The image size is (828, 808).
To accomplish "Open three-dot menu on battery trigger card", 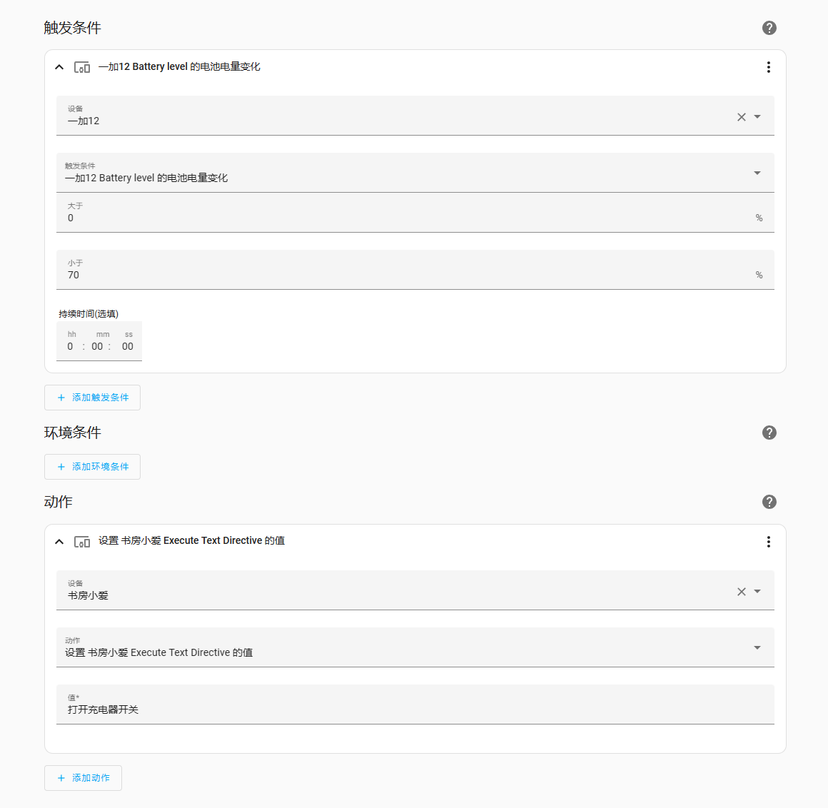I will pyautogui.click(x=768, y=67).
